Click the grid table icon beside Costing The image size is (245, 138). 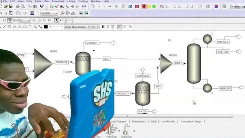click(x=224, y=6)
